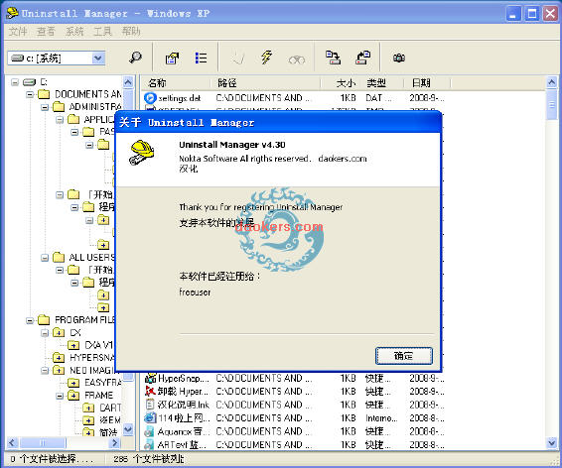Click status text '286 个文件被列出'
Viewport: 562px width, 468px height.
(x=149, y=459)
